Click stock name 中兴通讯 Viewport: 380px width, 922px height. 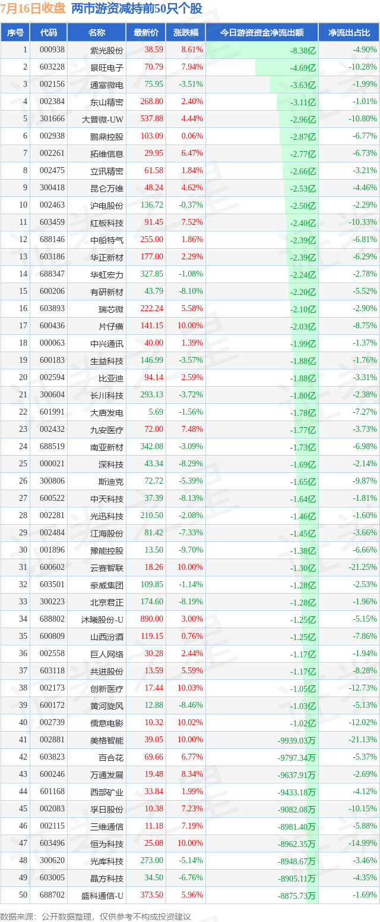107,343
